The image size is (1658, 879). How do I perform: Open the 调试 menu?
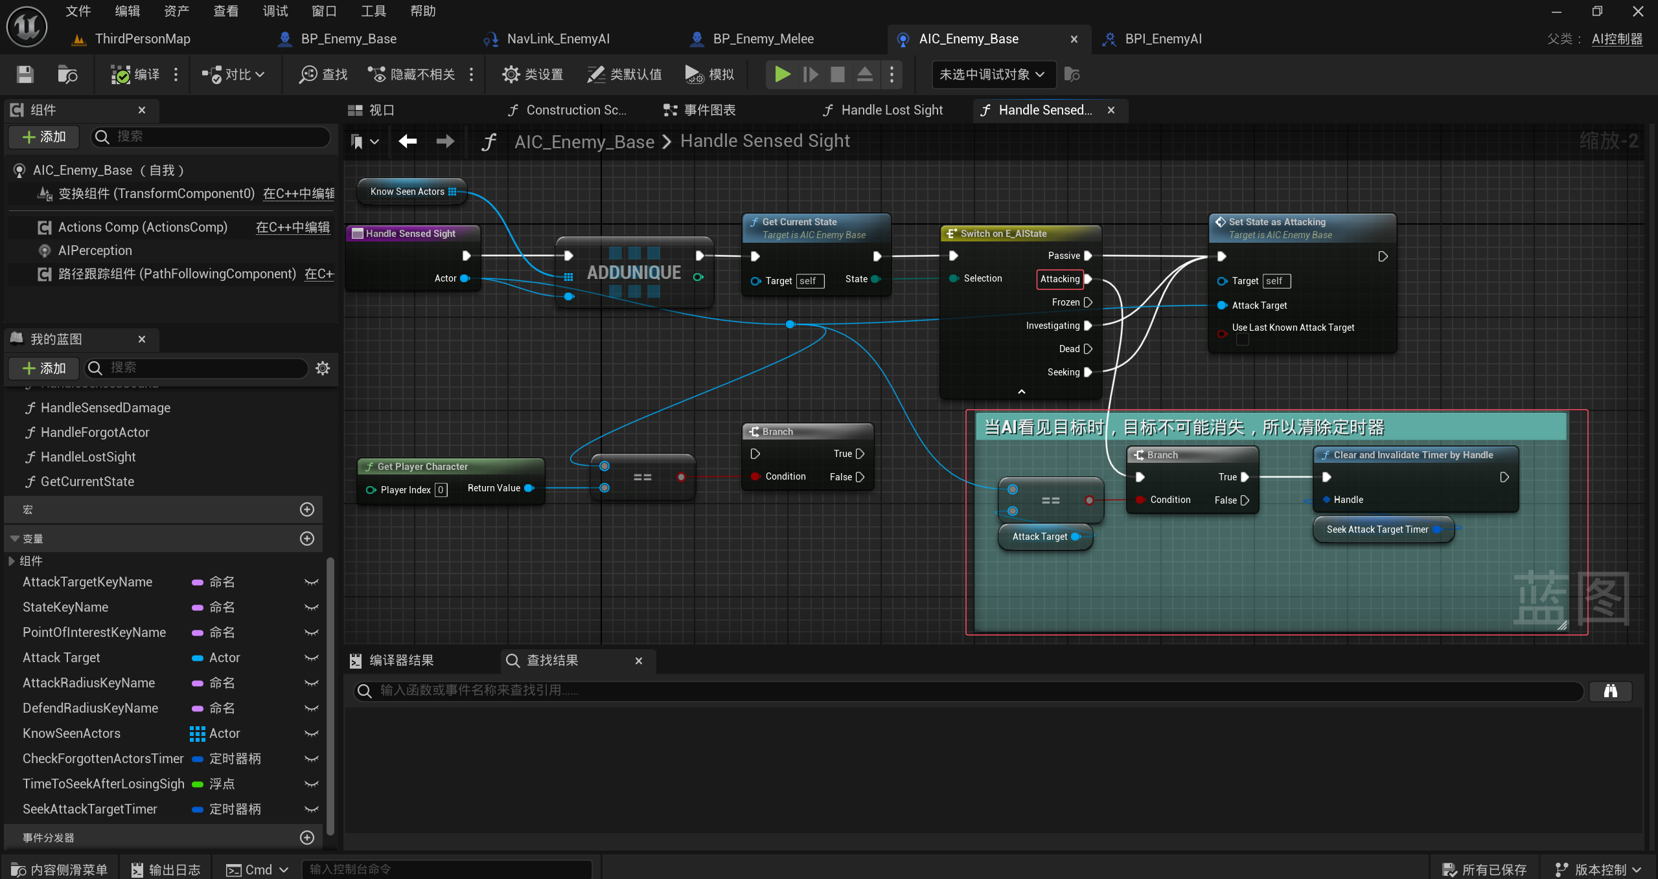[x=275, y=11]
